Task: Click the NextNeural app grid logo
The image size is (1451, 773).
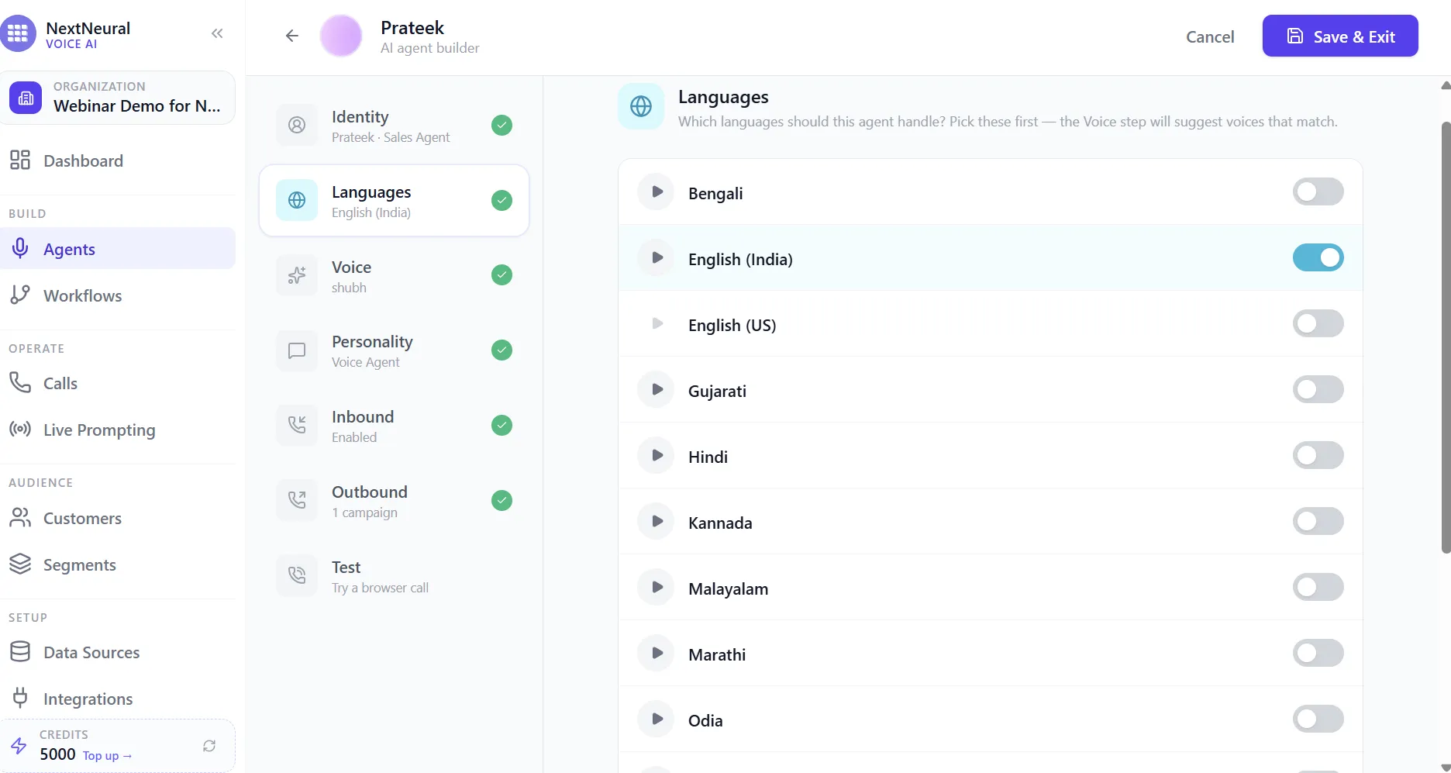Action: [18, 33]
